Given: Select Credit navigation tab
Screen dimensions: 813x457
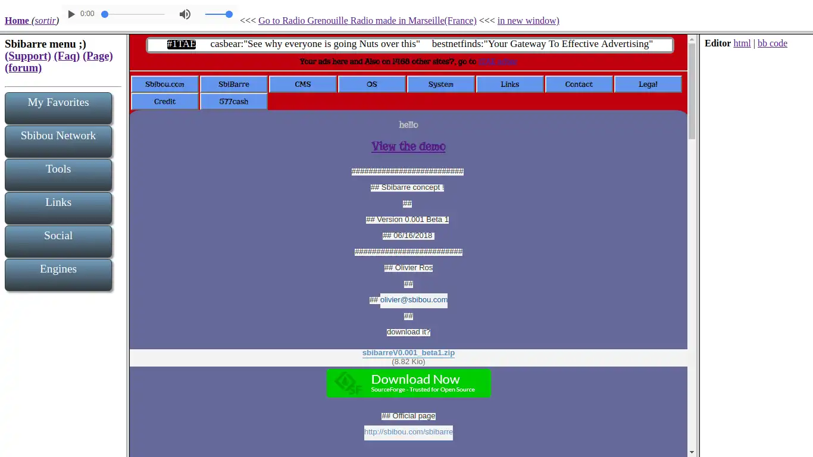Looking at the screenshot, I should pos(165,102).
